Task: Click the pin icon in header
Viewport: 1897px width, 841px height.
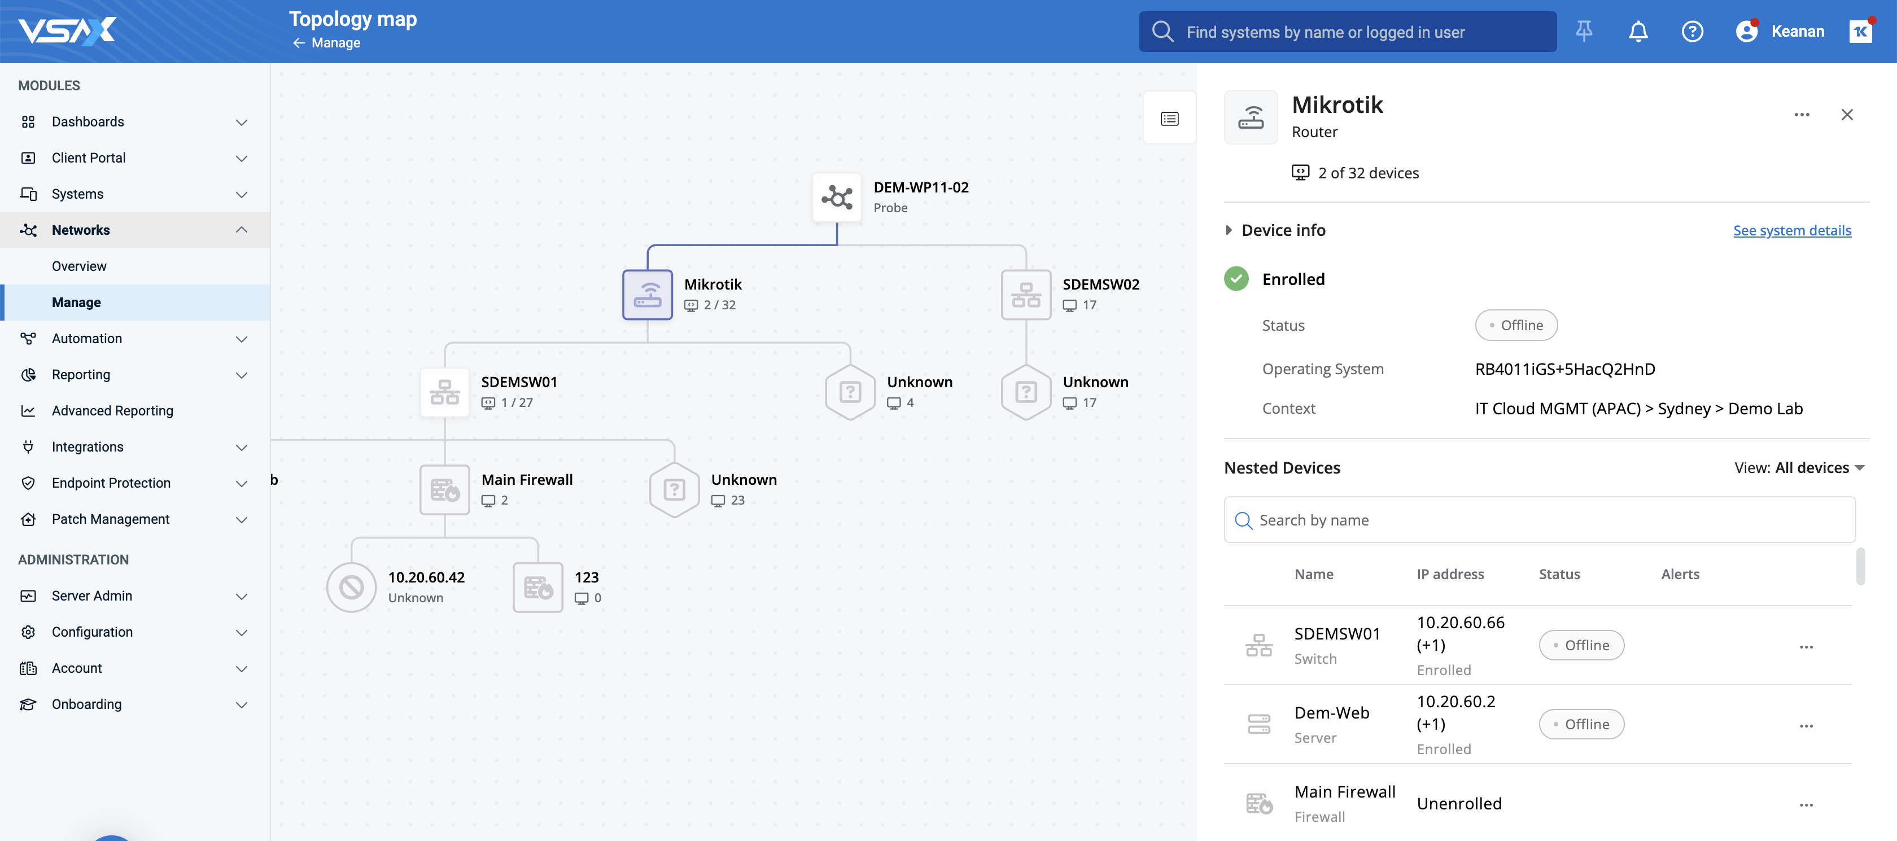Action: pyautogui.click(x=1583, y=31)
